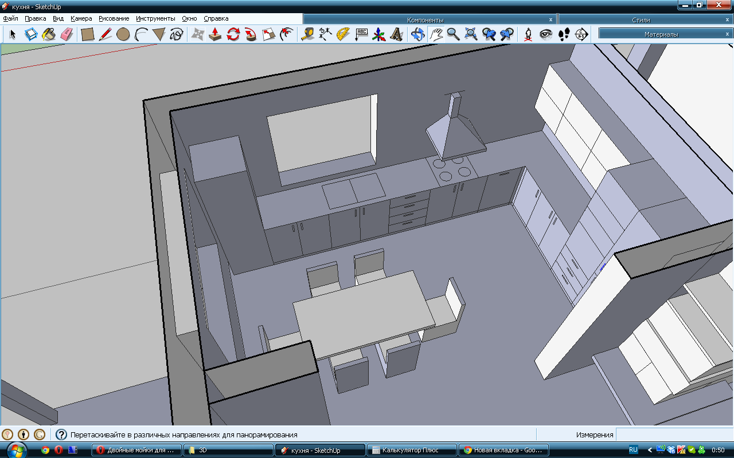Select the Rectangle drawing tool
The image size is (734, 458).
(87, 34)
